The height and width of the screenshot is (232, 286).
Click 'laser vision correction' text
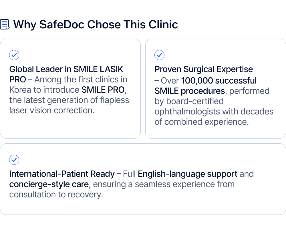[52, 110]
